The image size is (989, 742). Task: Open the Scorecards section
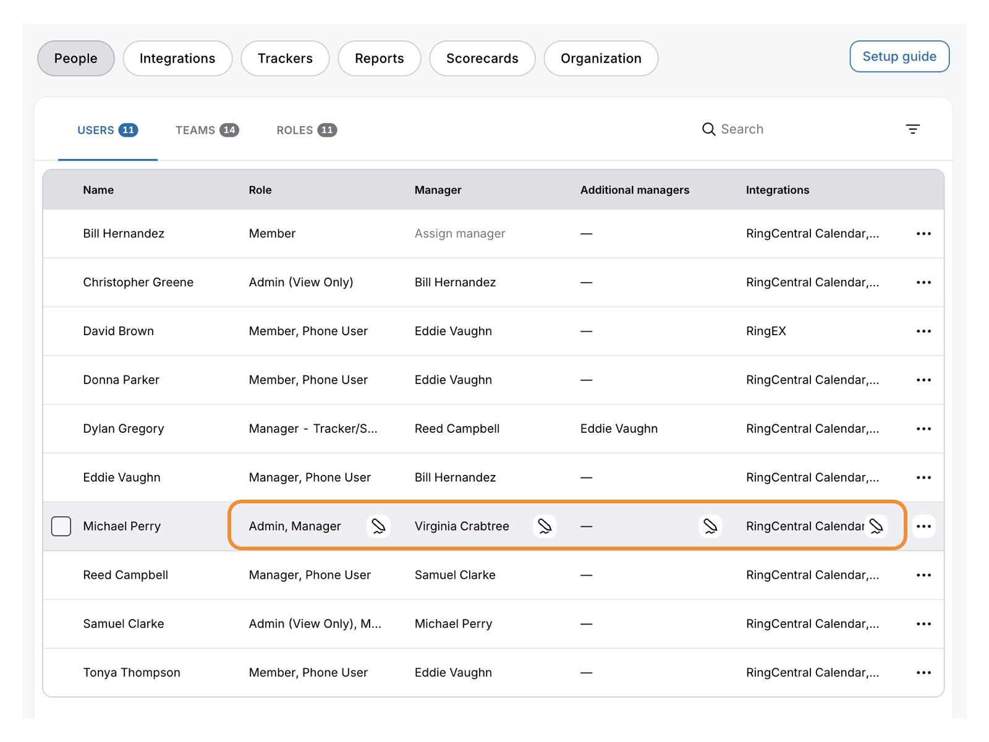(482, 59)
